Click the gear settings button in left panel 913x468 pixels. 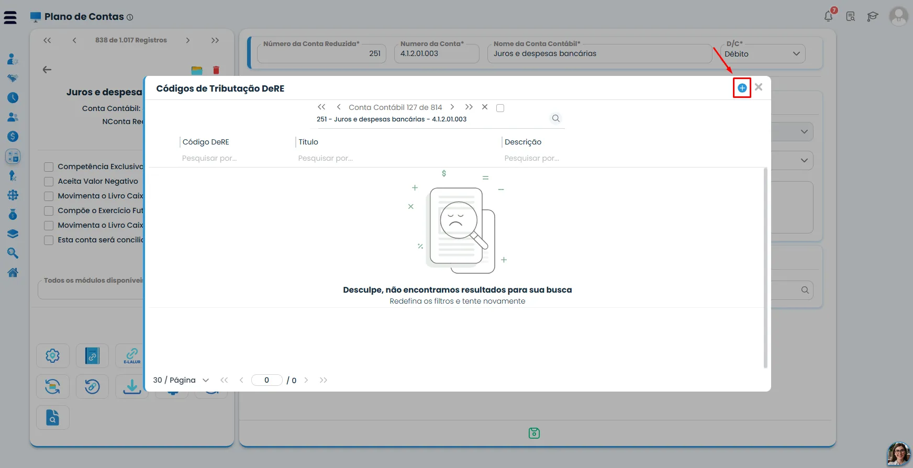(x=53, y=356)
